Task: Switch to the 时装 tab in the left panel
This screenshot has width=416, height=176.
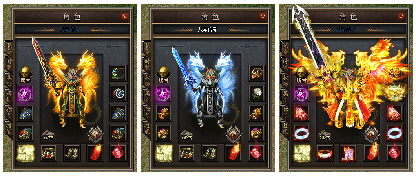Action: (9, 64)
